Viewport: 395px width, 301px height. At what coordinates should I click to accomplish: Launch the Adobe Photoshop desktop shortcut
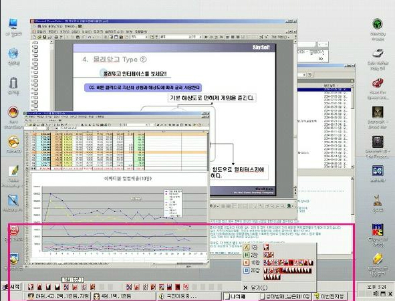13,176
